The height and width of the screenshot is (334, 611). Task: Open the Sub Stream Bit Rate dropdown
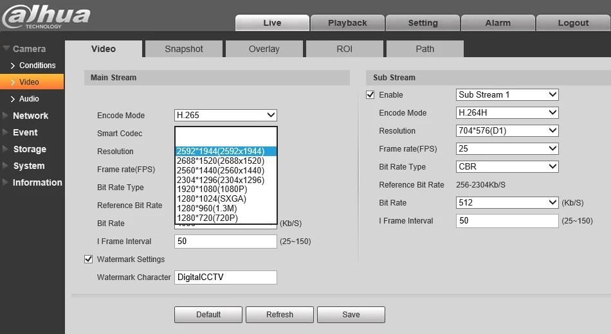[x=507, y=202]
